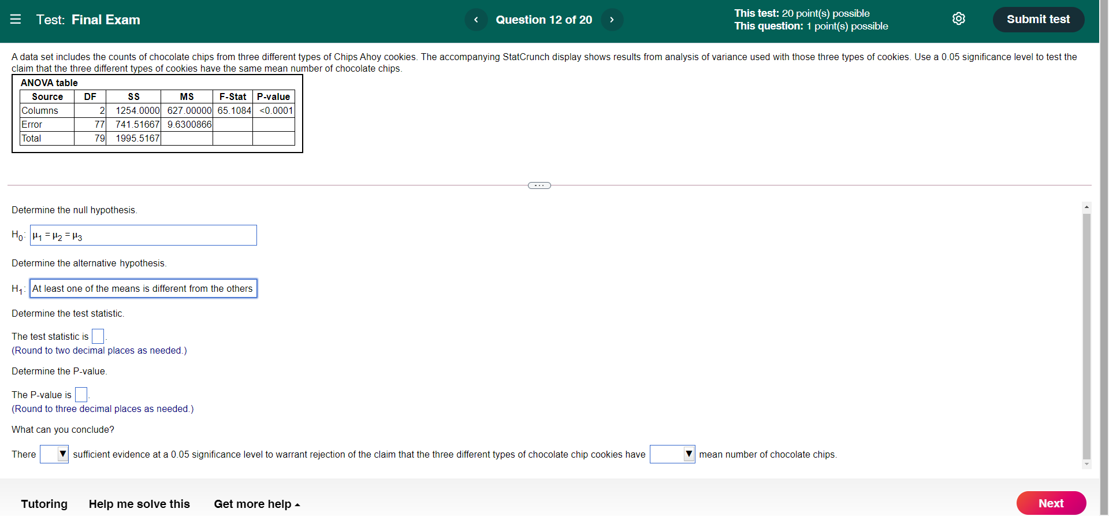Open the hamburger navigation menu
1109x516 pixels.
click(x=16, y=19)
